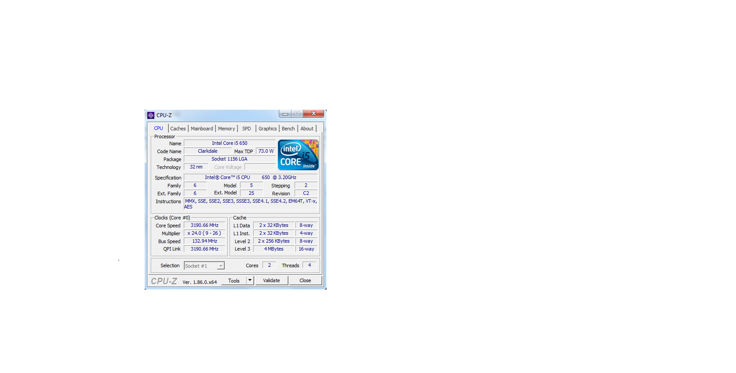This screenshot has height=373, width=736.
Task: Click the Close button
Action: [305, 280]
